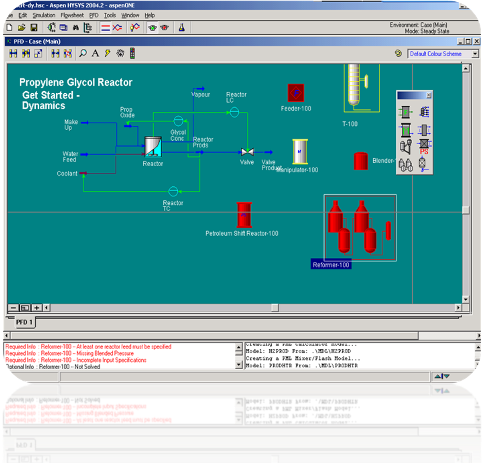Open the binoculars Find Object icon
Image resolution: width=484 pixels, height=463 pixels.
75,27
